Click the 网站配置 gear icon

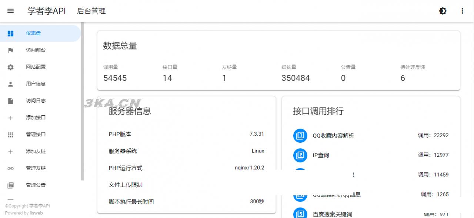point(10,67)
